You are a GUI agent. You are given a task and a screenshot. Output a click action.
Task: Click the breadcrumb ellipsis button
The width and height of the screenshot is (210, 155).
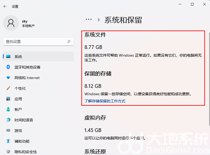(89, 19)
